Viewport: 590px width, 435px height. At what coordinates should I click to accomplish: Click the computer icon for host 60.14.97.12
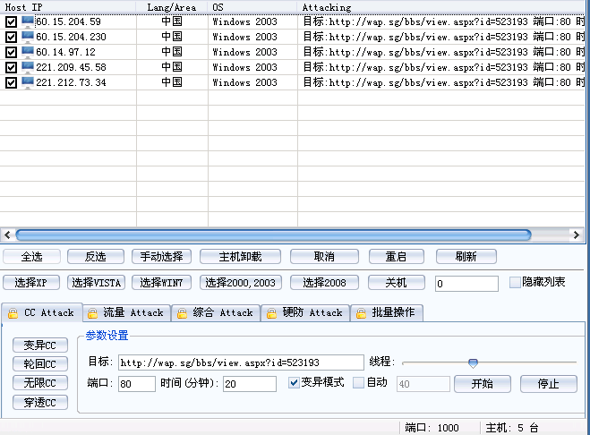coord(28,52)
